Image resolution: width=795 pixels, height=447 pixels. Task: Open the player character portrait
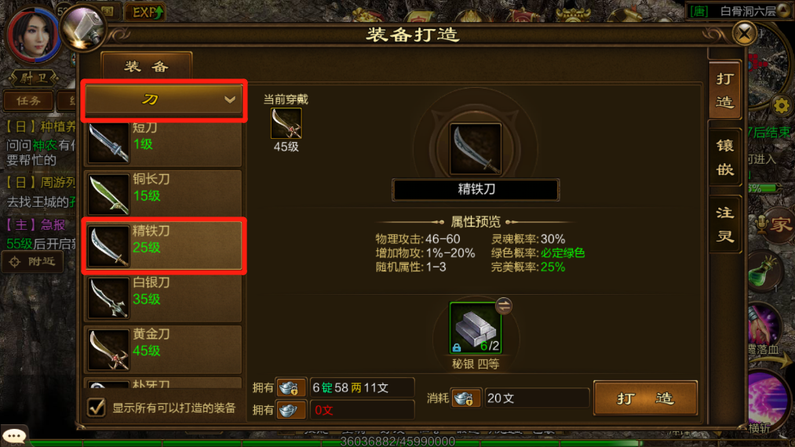coord(34,35)
